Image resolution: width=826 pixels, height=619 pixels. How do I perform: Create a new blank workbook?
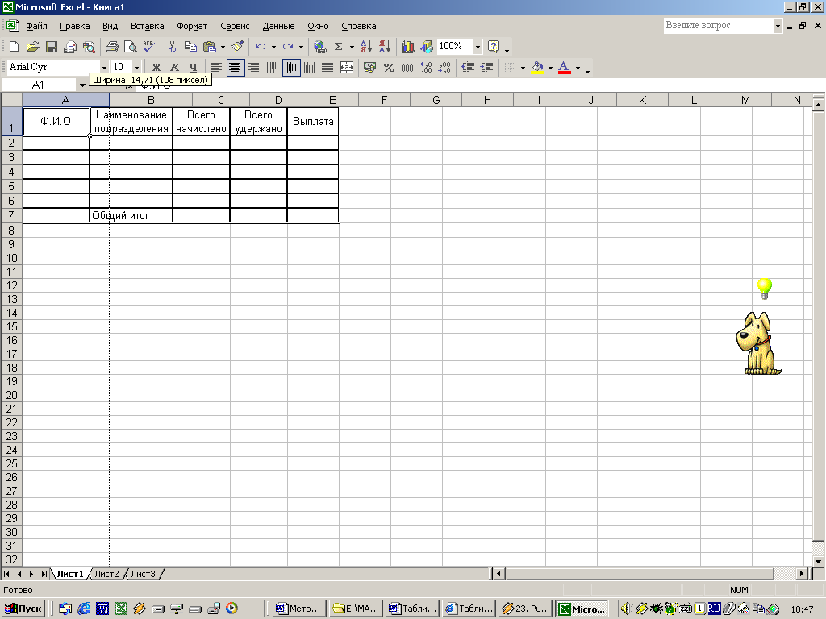pyautogui.click(x=15, y=47)
